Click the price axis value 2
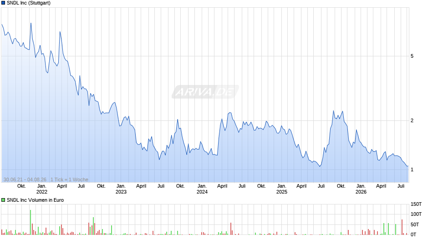This screenshot has height=239, width=428. (412, 121)
